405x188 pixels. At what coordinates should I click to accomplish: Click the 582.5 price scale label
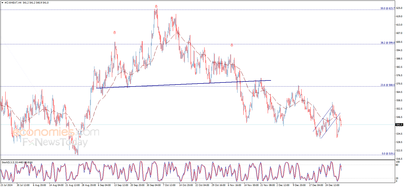399,67
